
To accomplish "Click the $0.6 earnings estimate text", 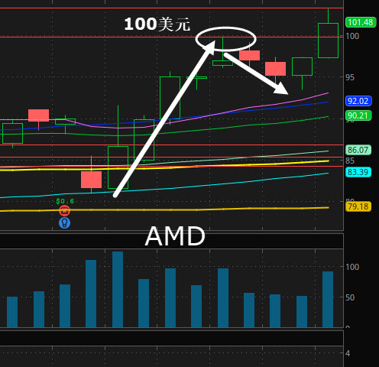I will point(65,201).
